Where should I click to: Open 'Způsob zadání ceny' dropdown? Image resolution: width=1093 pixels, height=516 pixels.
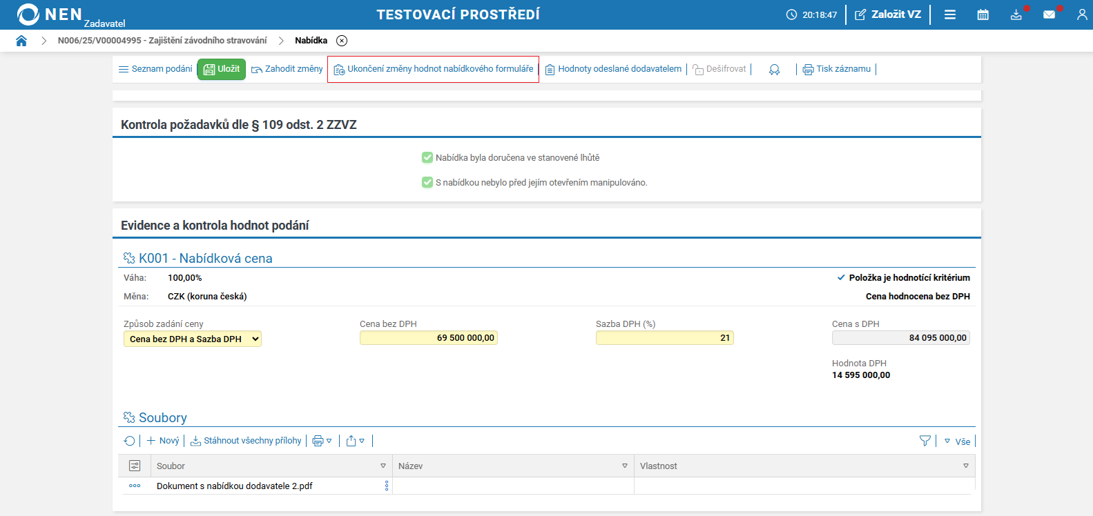tap(193, 339)
